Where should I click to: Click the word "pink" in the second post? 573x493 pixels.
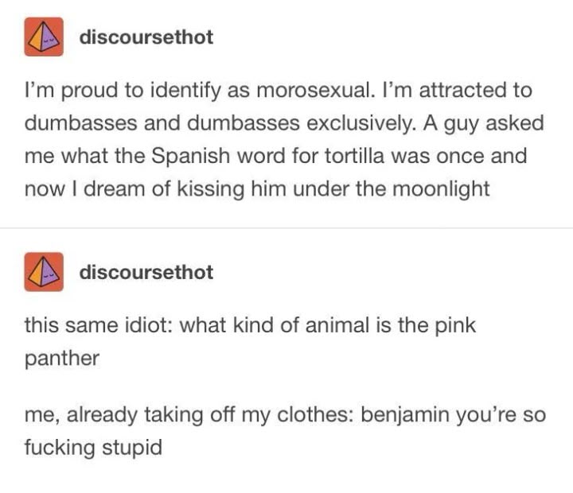pyautogui.click(x=455, y=325)
